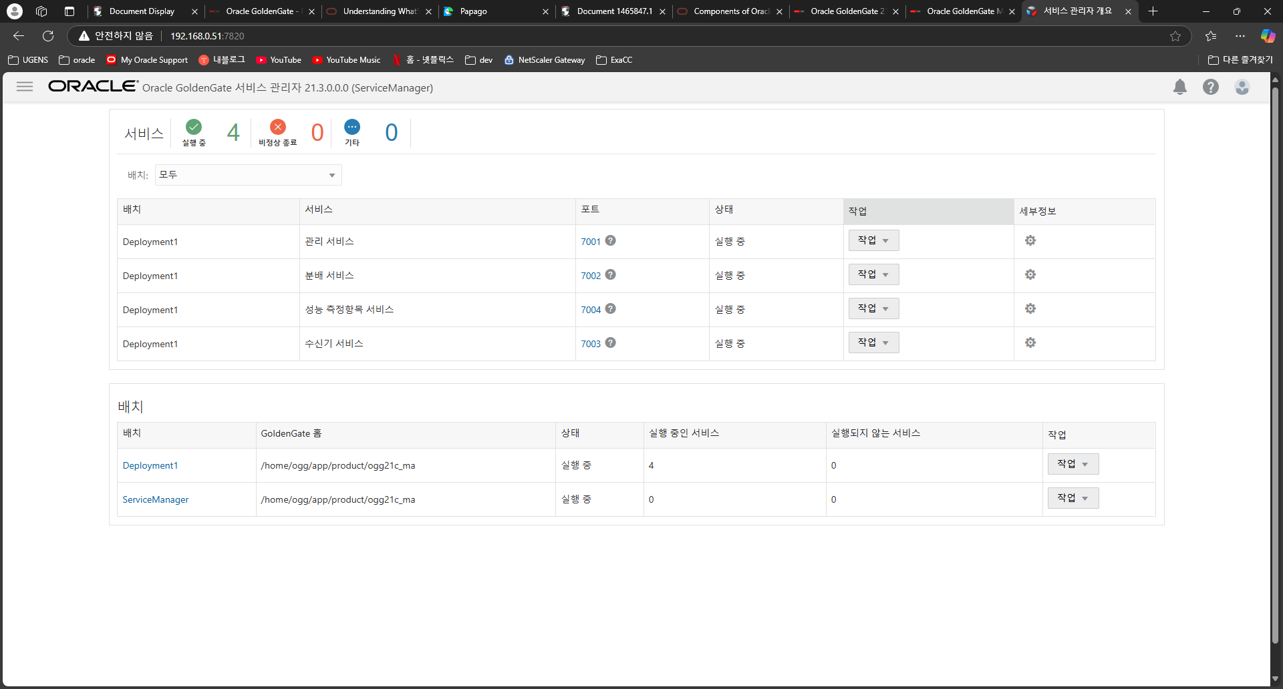Open the help question mark icon
This screenshot has width=1283, height=689.
pyautogui.click(x=1211, y=87)
